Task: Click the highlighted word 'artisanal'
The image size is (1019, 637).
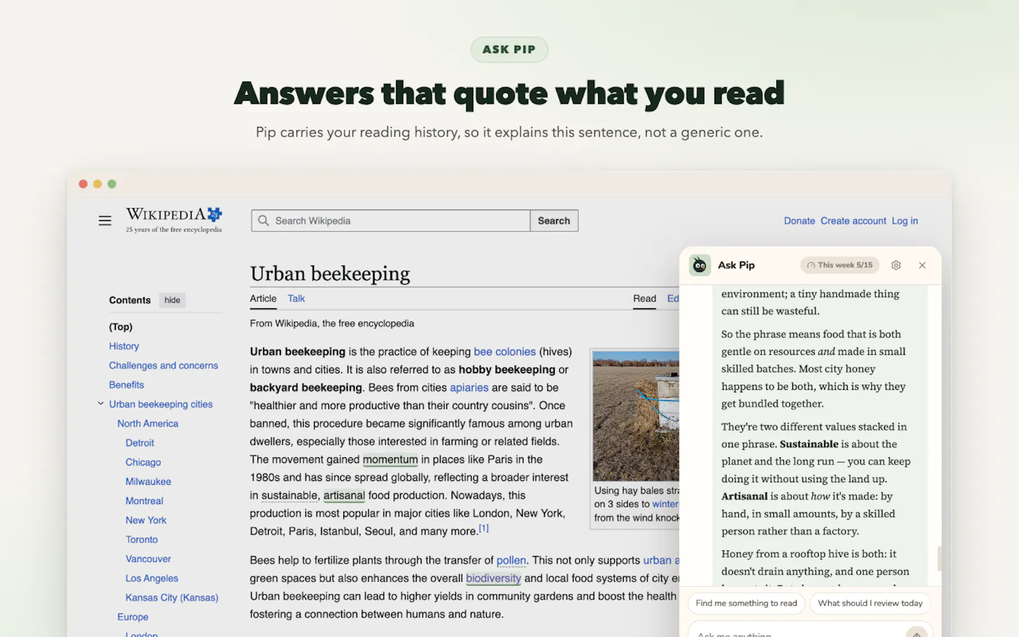Action: click(344, 495)
